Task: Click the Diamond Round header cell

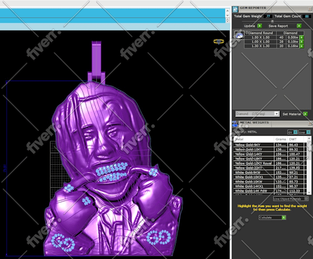Action: (261, 33)
